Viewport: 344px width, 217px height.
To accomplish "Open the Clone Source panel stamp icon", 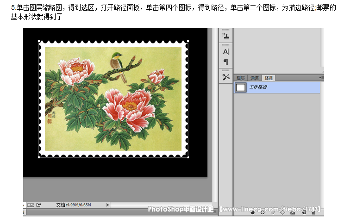I will click(x=226, y=36).
